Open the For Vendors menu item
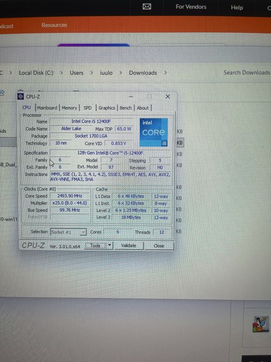 191,7
